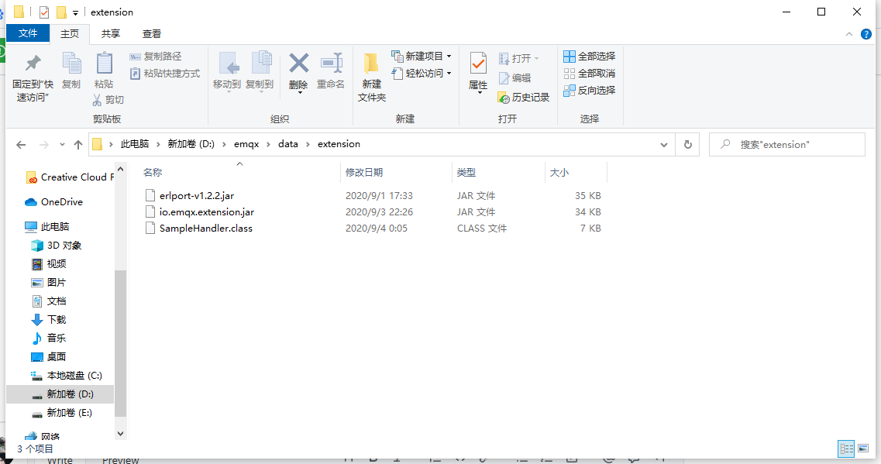The height and width of the screenshot is (464, 881).
Task: Click the search extension field
Action: (x=786, y=144)
